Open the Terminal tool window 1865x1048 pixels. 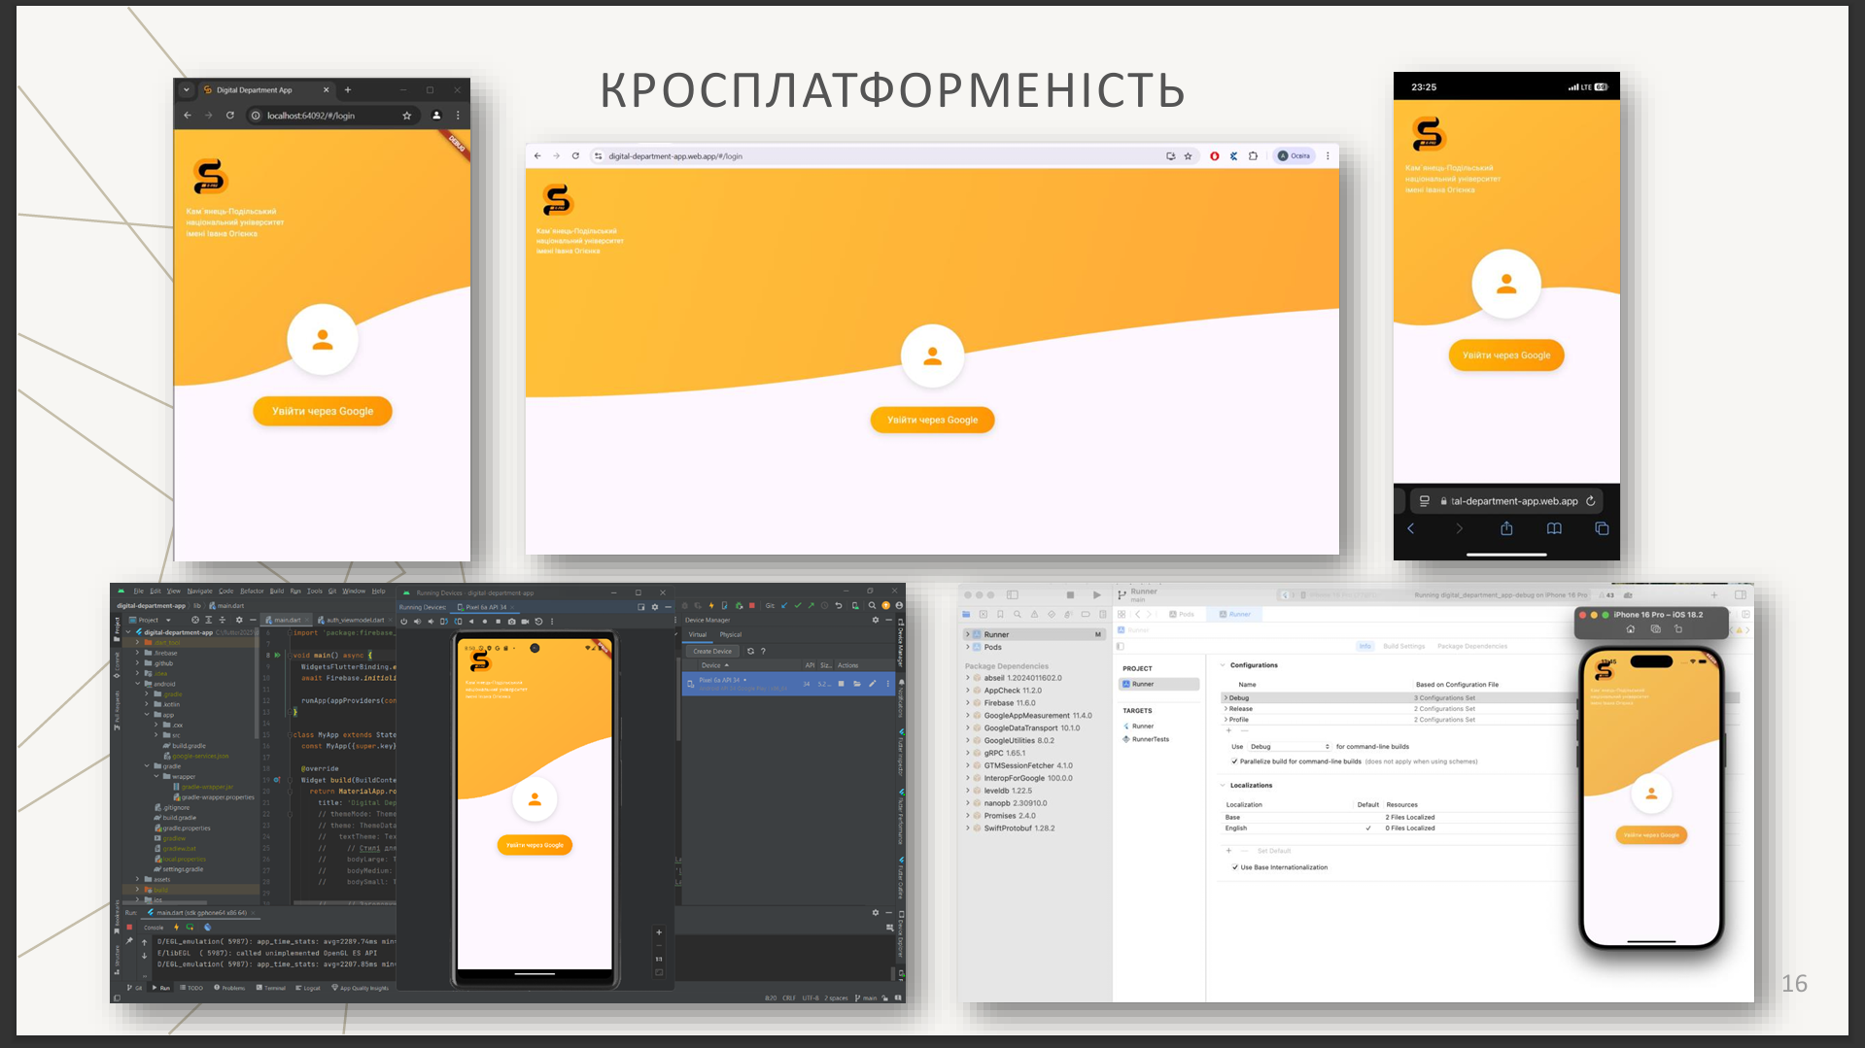coord(271,988)
